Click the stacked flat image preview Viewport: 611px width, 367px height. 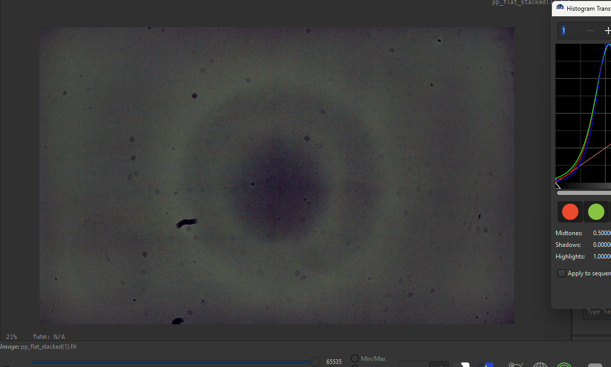[x=277, y=176]
